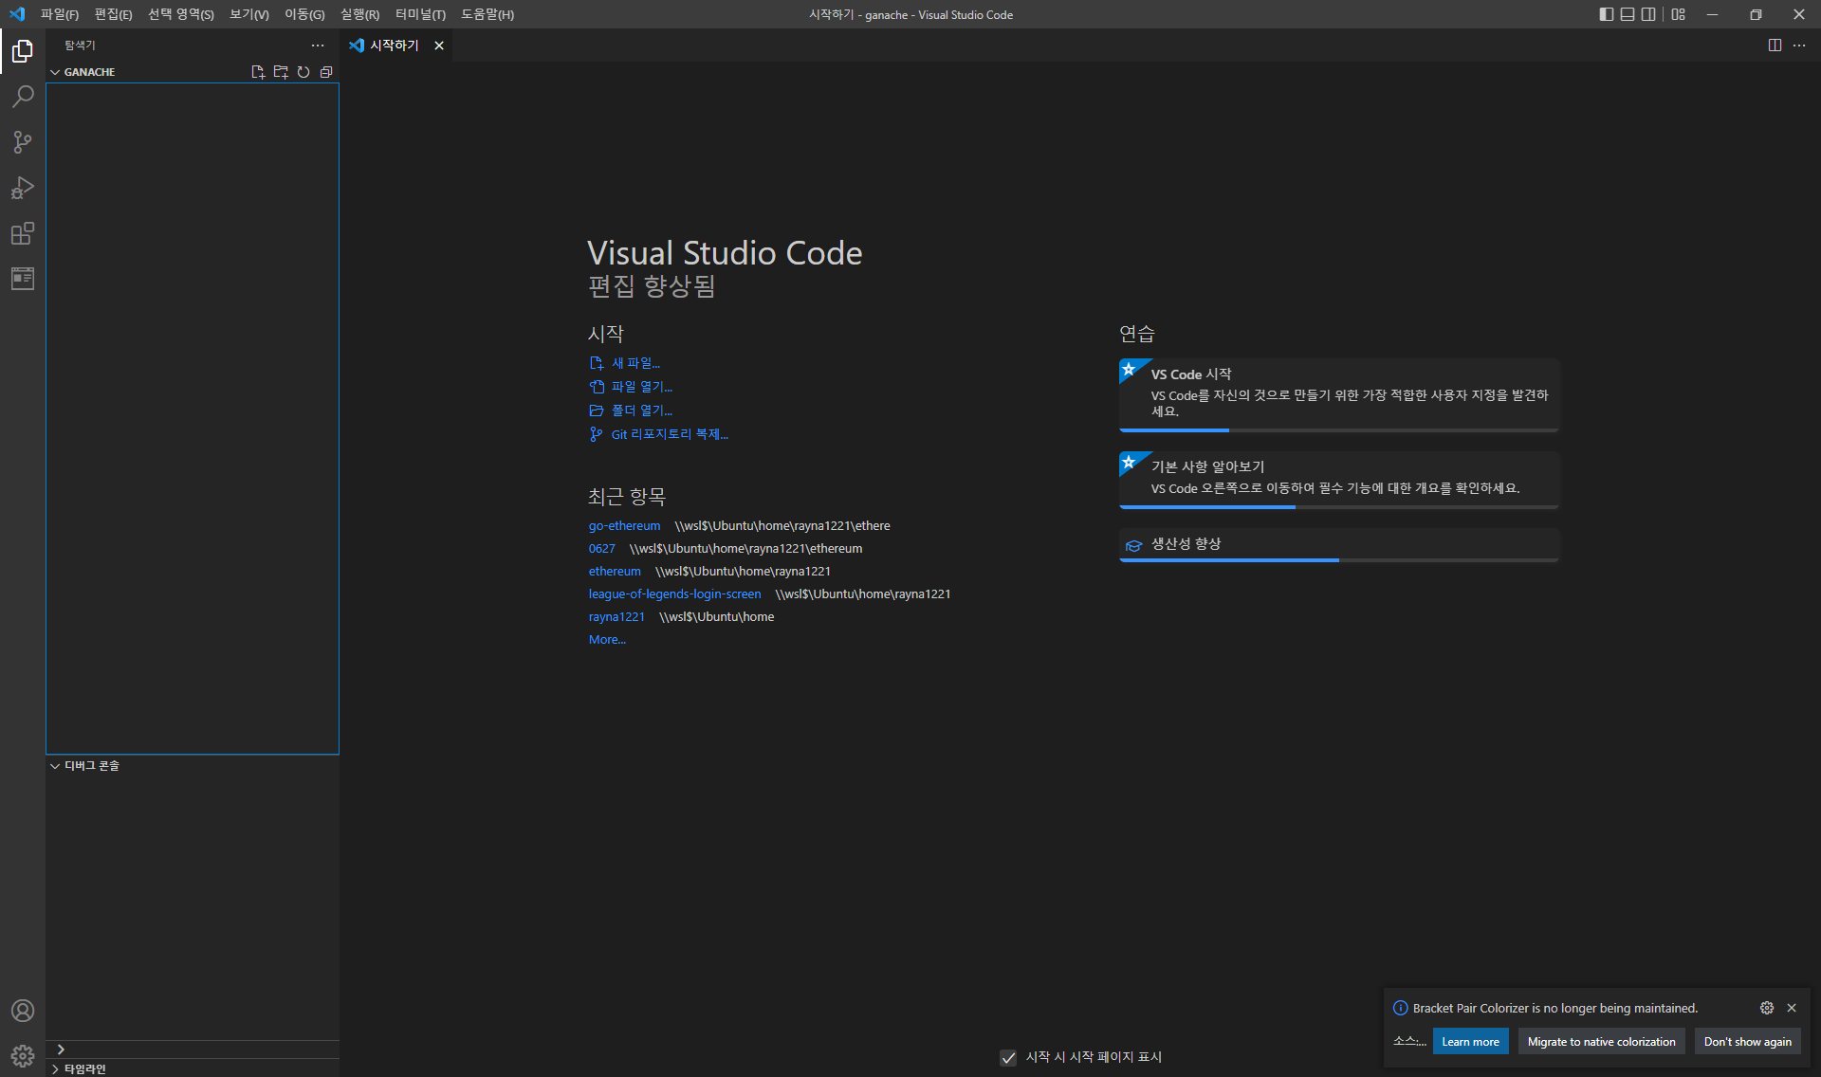This screenshot has width=1821, height=1077.
Task: Collapse the 디버그 콘솔 section
Action: tap(91, 766)
